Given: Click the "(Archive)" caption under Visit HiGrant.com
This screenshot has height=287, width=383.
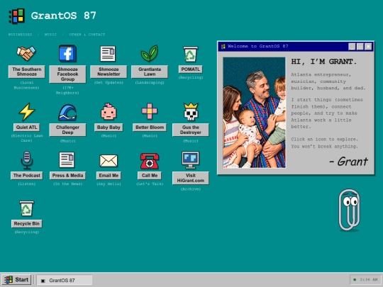Looking at the screenshot, I should (191, 189).
